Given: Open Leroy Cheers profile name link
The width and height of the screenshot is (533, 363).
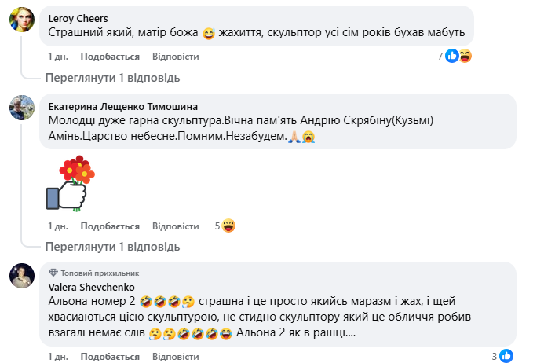Looking at the screenshot, I should coord(77,18).
